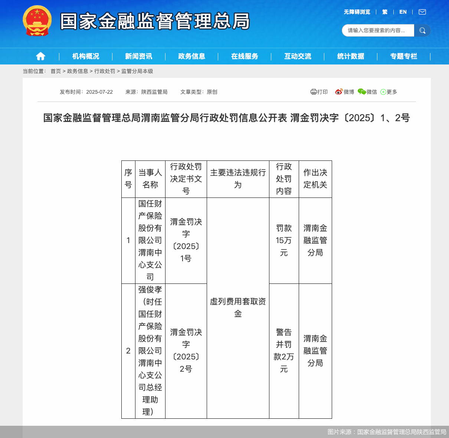
Task: Share the article via the Weibo icon
Action: pyautogui.click(x=338, y=92)
